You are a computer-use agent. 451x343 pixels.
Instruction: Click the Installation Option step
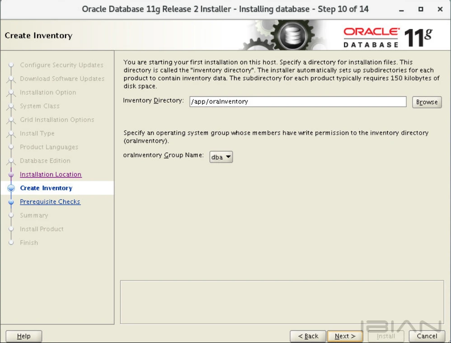click(48, 92)
